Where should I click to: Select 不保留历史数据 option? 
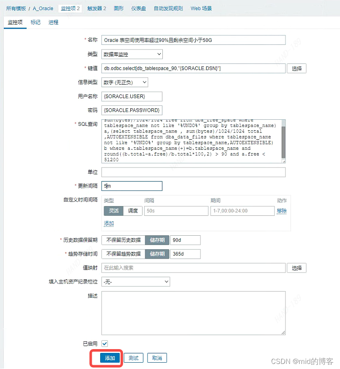(x=123, y=240)
